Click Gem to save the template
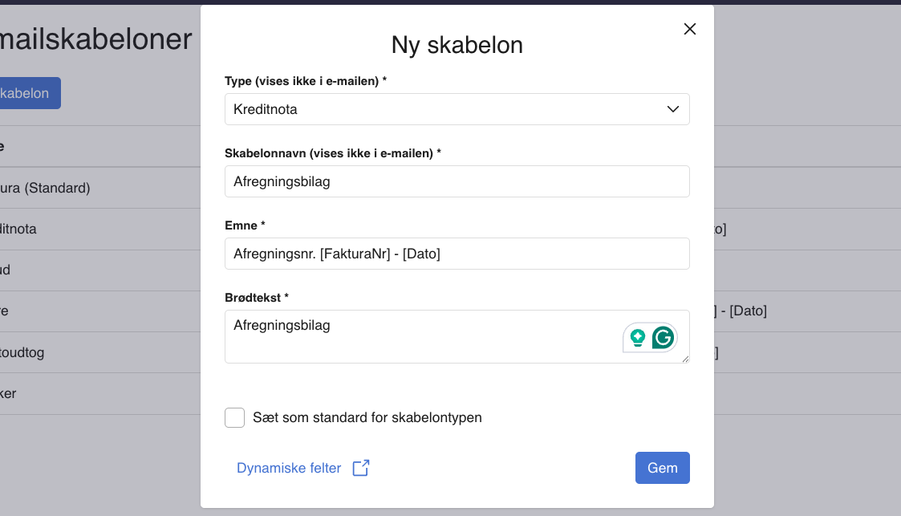 pos(662,467)
